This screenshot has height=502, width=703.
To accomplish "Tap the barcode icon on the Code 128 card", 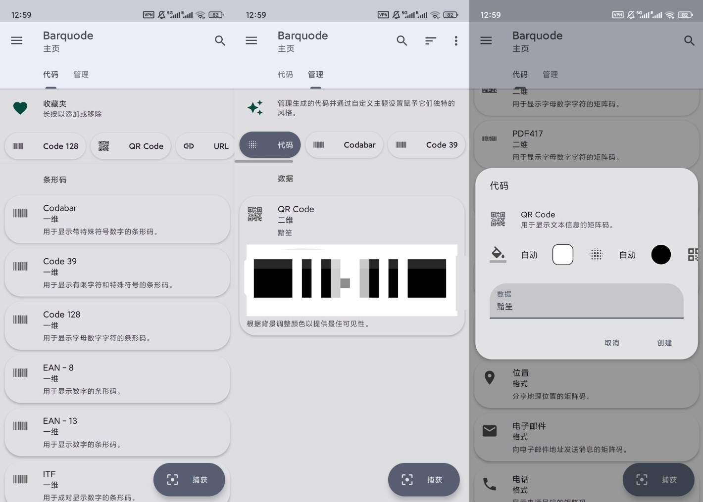I will pyautogui.click(x=20, y=319).
